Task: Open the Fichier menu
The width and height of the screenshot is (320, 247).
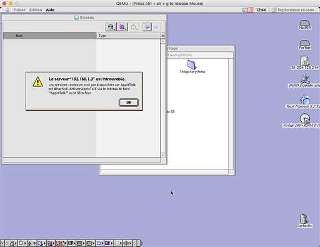Action: (x=19, y=10)
